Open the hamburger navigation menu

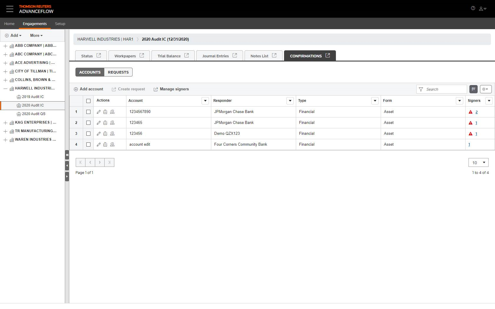pos(10,9)
